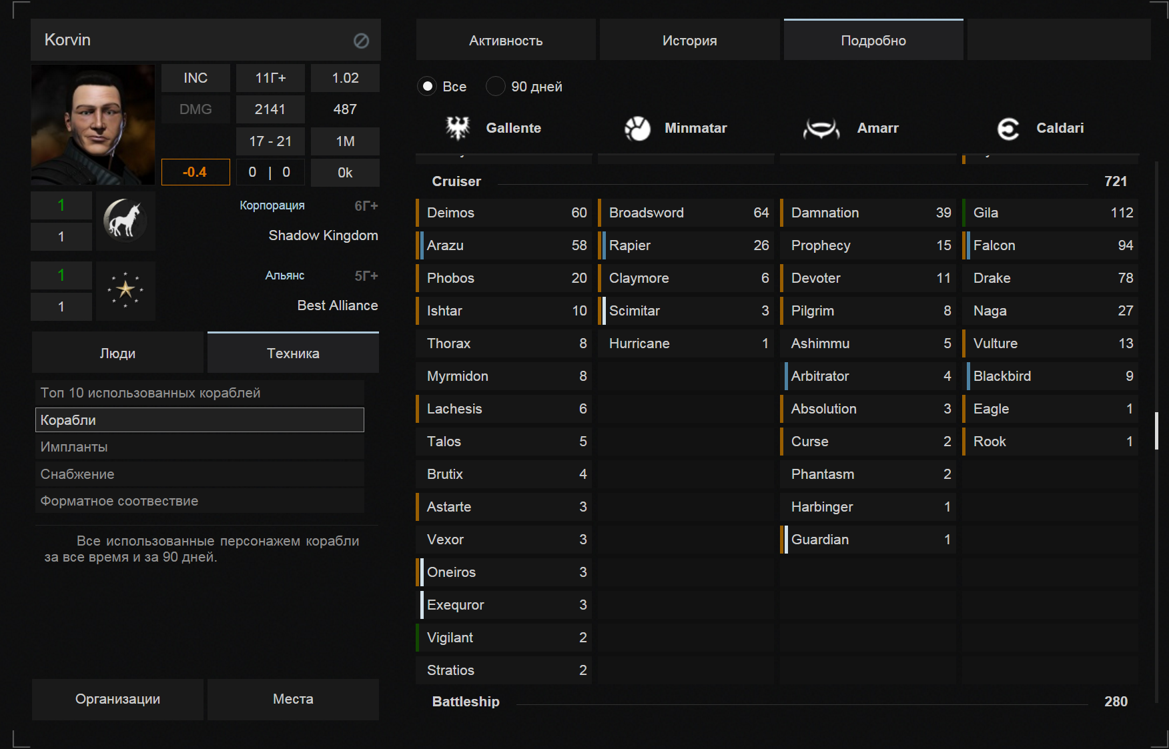The image size is (1169, 749).
Task: Click the Broadsword ship row
Action: click(x=686, y=213)
